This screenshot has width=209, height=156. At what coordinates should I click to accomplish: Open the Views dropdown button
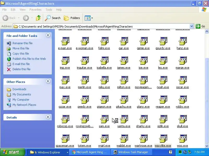[89, 18]
